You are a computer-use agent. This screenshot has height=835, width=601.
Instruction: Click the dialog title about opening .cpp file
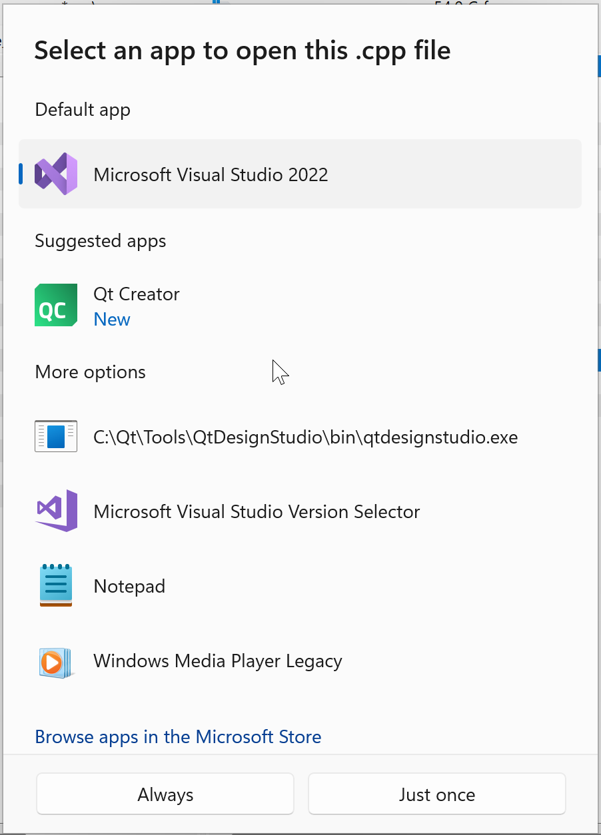pyautogui.click(x=243, y=50)
